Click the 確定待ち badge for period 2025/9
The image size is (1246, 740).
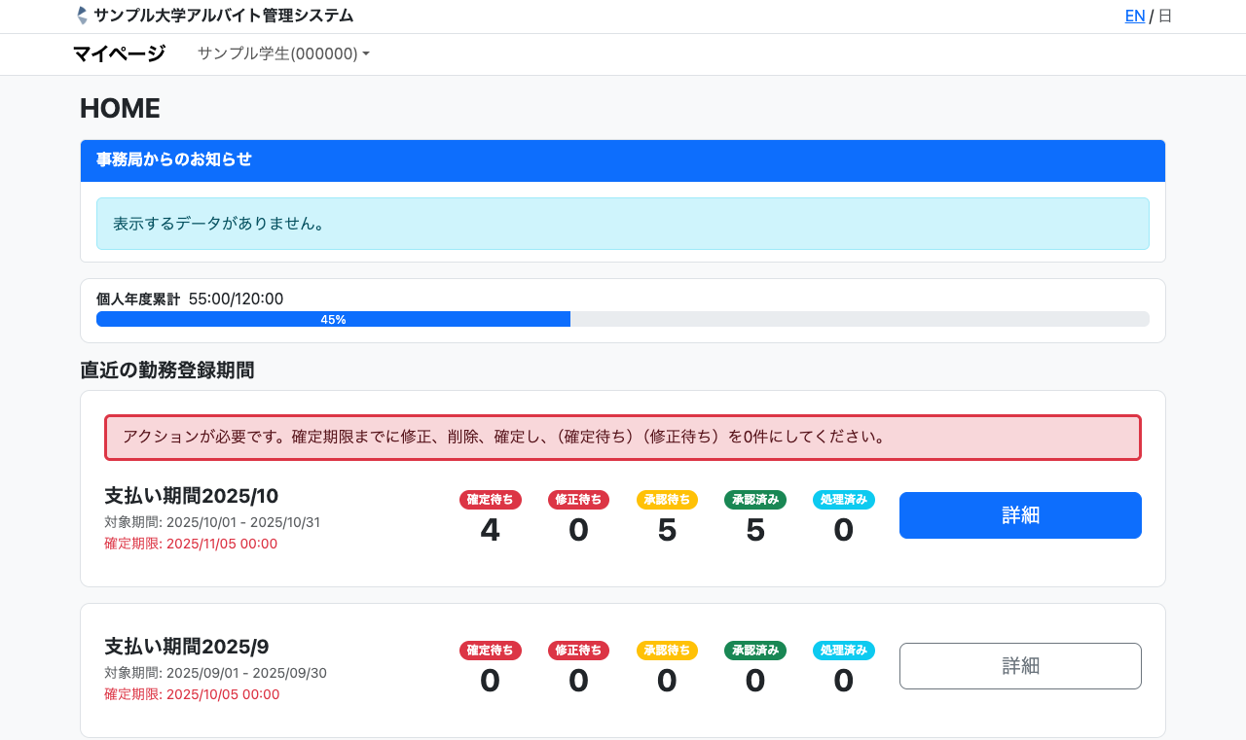coord(491,651)
